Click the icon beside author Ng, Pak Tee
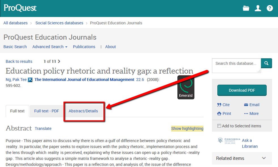The image size is (278, 167). (x=30, y=80)
